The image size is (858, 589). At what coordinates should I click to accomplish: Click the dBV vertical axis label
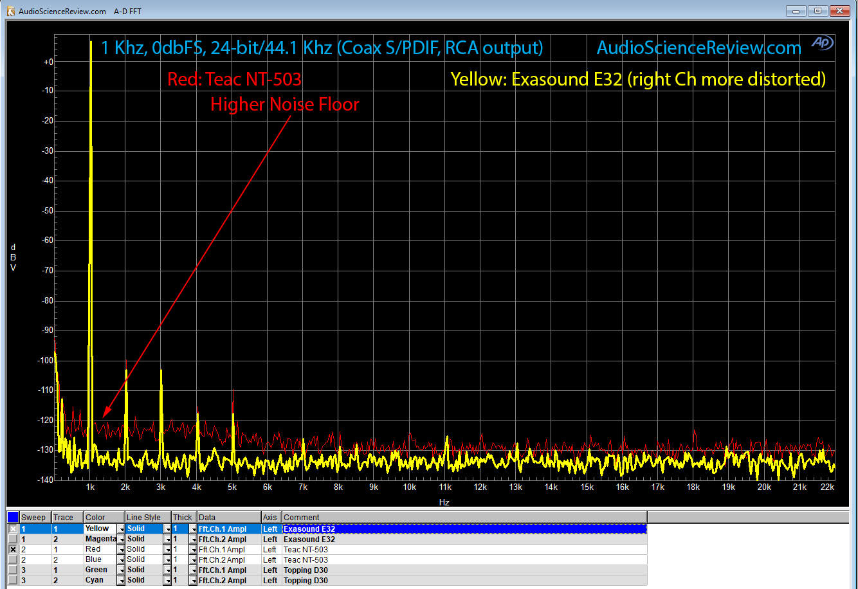[14, 258]
